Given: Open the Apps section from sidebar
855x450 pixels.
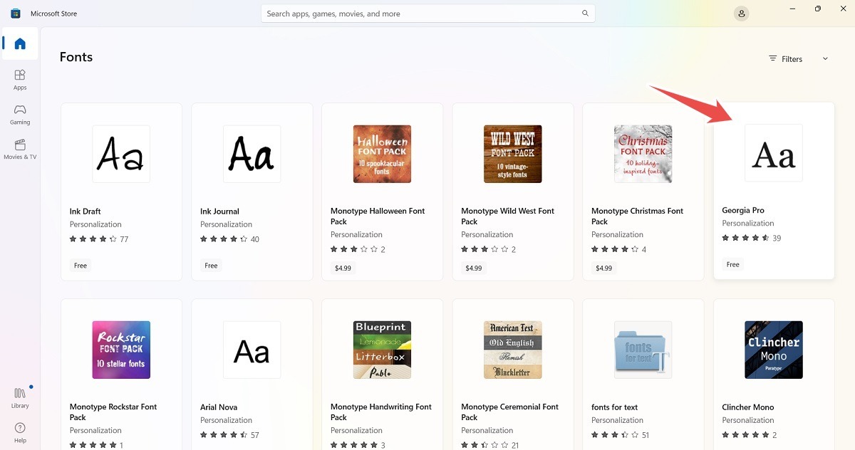Looking at the screenshot, I should coord(19,78).
